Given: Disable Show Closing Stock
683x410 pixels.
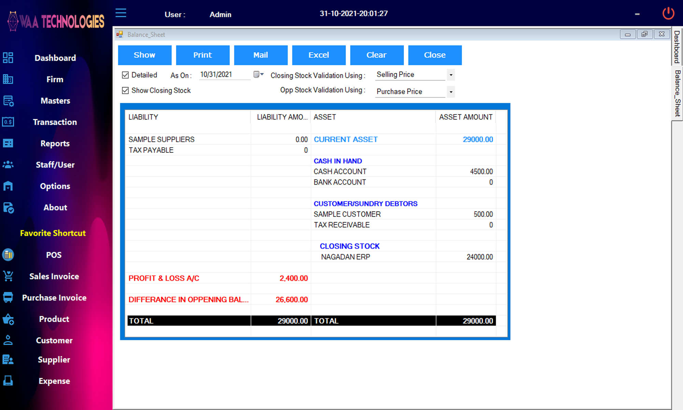Looking at the screenshot, I should tap(125, 90).
